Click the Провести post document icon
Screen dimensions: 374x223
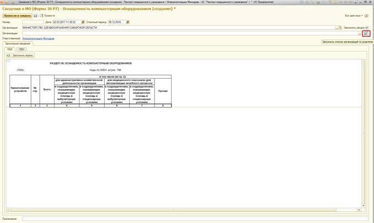pyautogui.click(x=41, y=16)
